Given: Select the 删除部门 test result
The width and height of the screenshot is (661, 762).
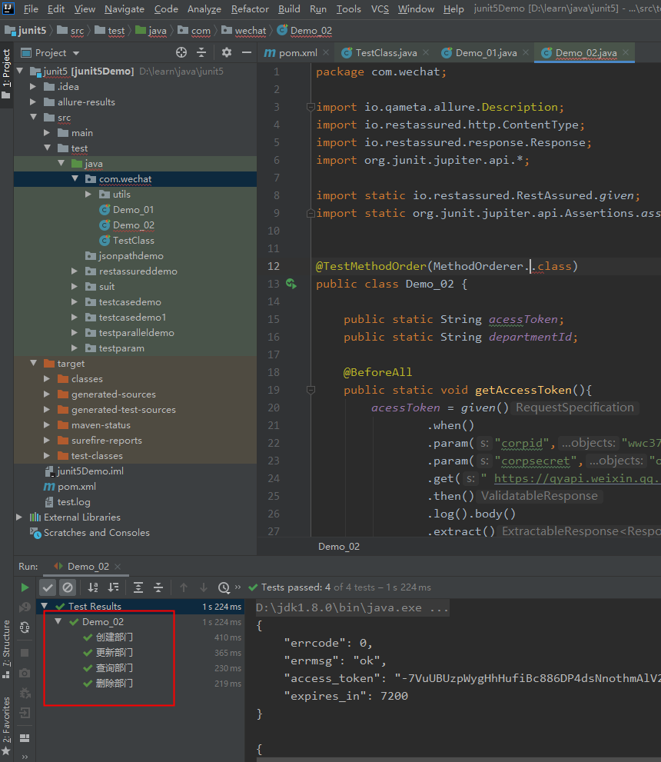Looking at the screenshot, I should point(114,684).
